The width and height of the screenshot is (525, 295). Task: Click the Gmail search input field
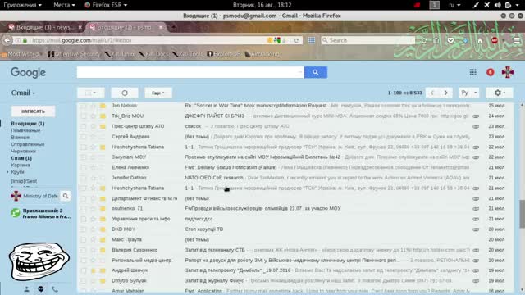(190, 72)
